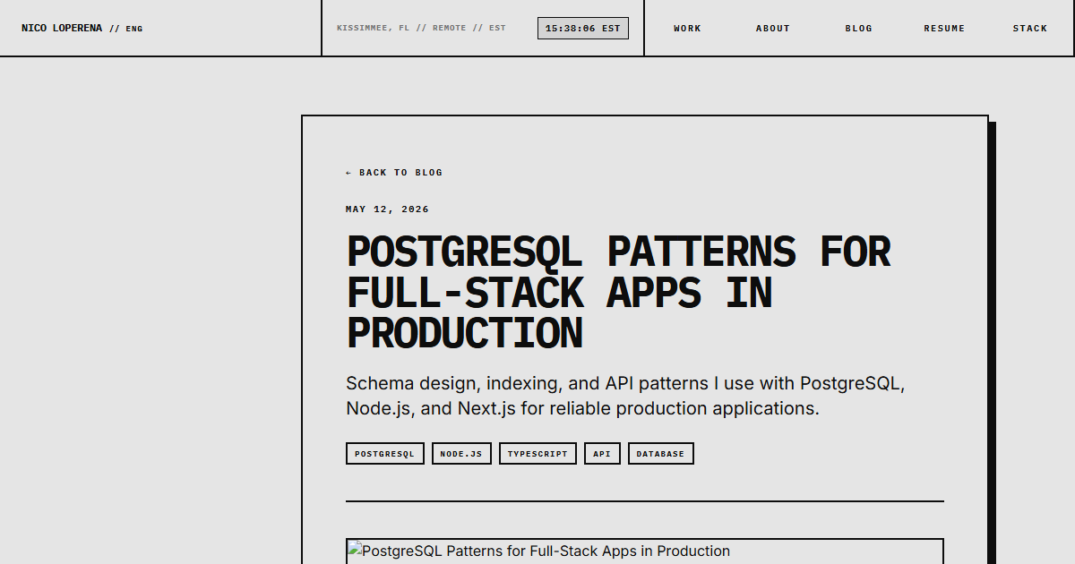The height and width of the screenshot is (564, 1075).
Task: Click the Kissimmee, FL // Remote location text
Action: [x=421, y=29]
